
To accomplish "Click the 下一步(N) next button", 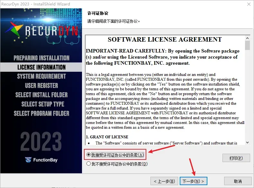I will pos(194,181).
